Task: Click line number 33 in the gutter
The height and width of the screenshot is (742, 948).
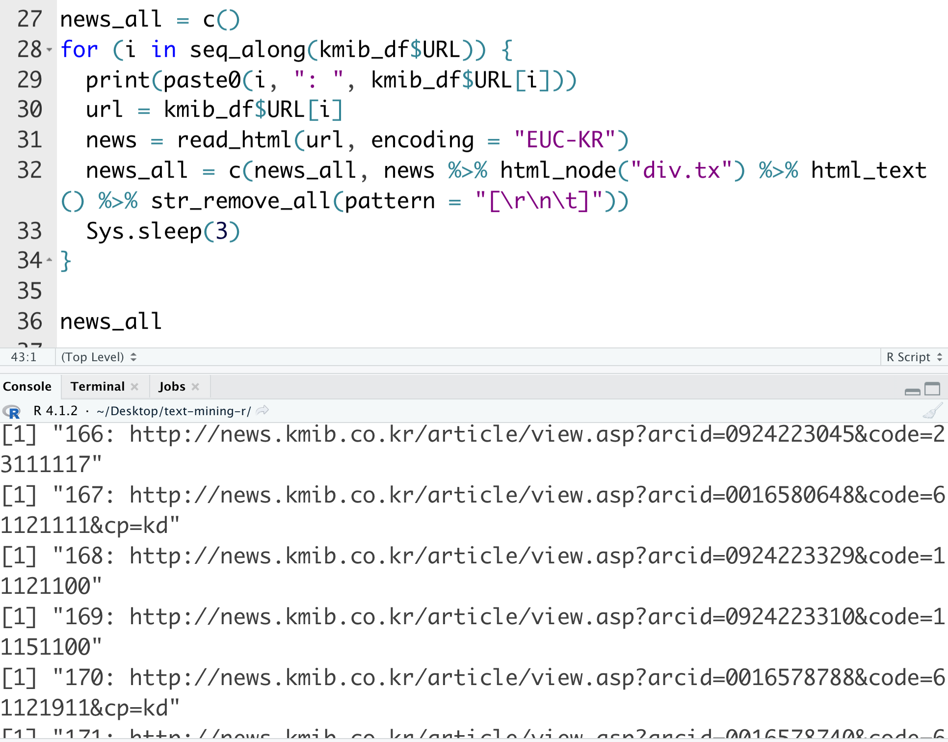Action: pyautogui.click(x=29, y=231)
